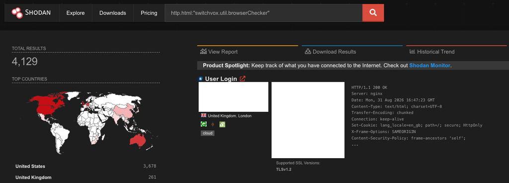Run search with the magnifier button
This screenshot has height=183, width=509.
coord(373,13)
